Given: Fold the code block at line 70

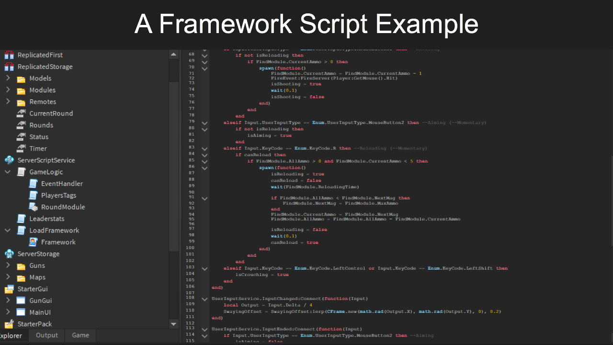Looking at the screenshot, I should (x=204, y=69).
